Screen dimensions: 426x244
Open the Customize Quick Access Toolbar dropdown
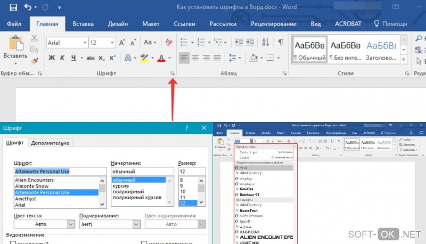(59, 7)
